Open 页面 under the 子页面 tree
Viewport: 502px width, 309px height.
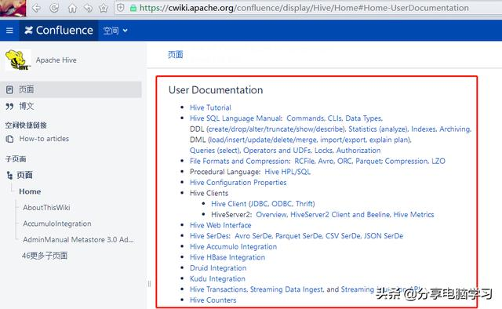24,175
